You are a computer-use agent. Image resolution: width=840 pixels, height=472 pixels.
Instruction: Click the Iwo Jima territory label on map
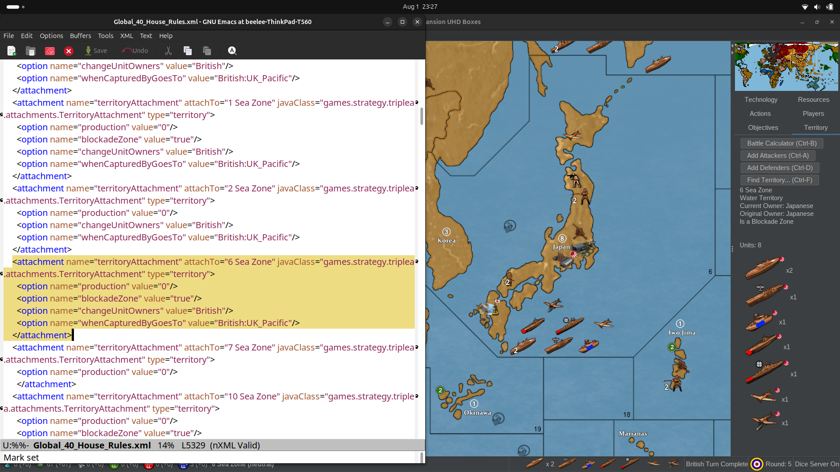pos(682,333)
